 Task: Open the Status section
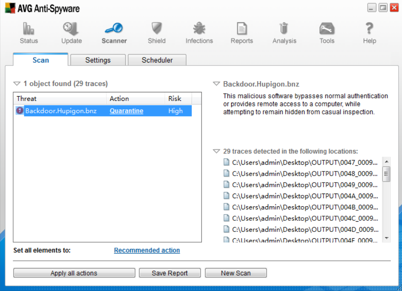pos(29,33)
